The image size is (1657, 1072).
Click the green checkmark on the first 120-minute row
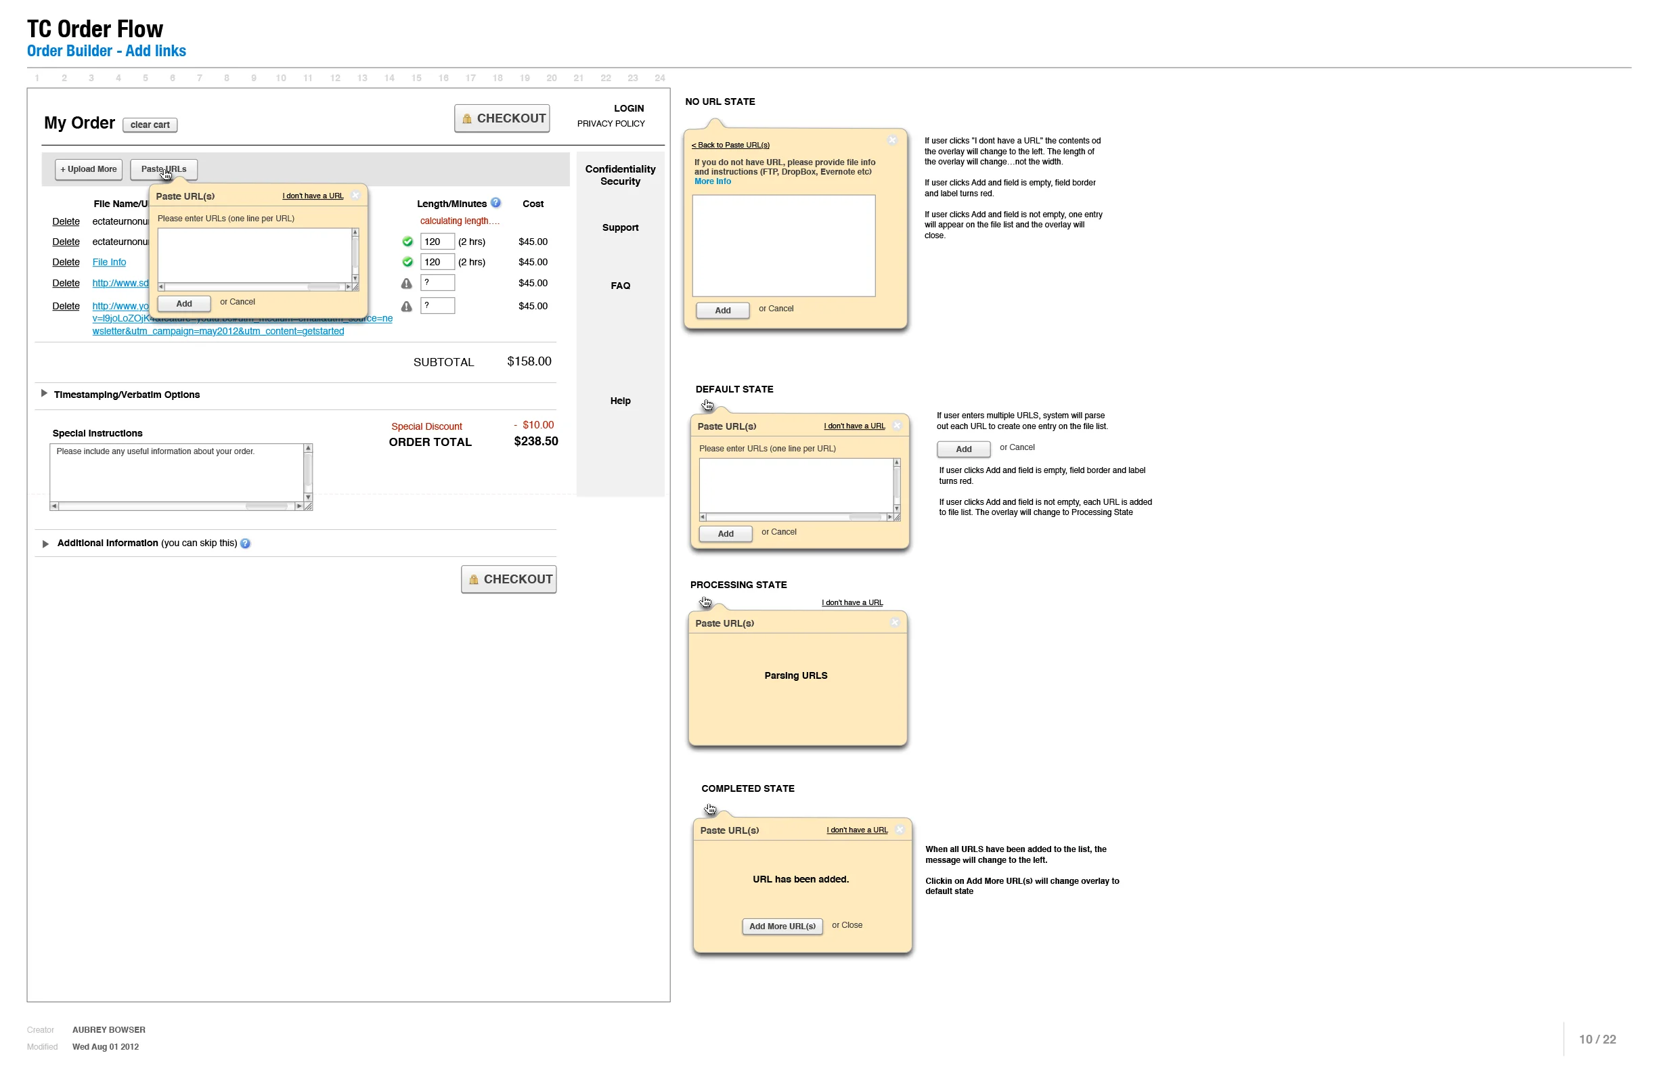coord(407,242)
